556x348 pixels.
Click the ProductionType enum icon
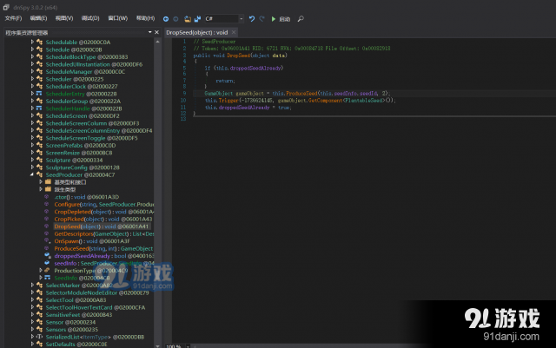48,271
